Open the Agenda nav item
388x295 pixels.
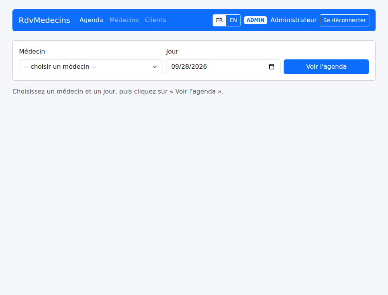pos(91,20)
